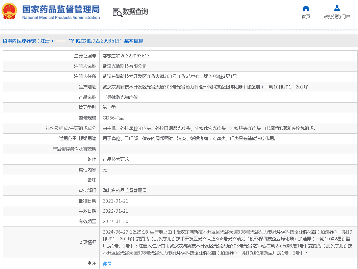Screen dimensions: 358x269
Task: Click the attachment value 产品技术要求
Action: pos(116,159)
